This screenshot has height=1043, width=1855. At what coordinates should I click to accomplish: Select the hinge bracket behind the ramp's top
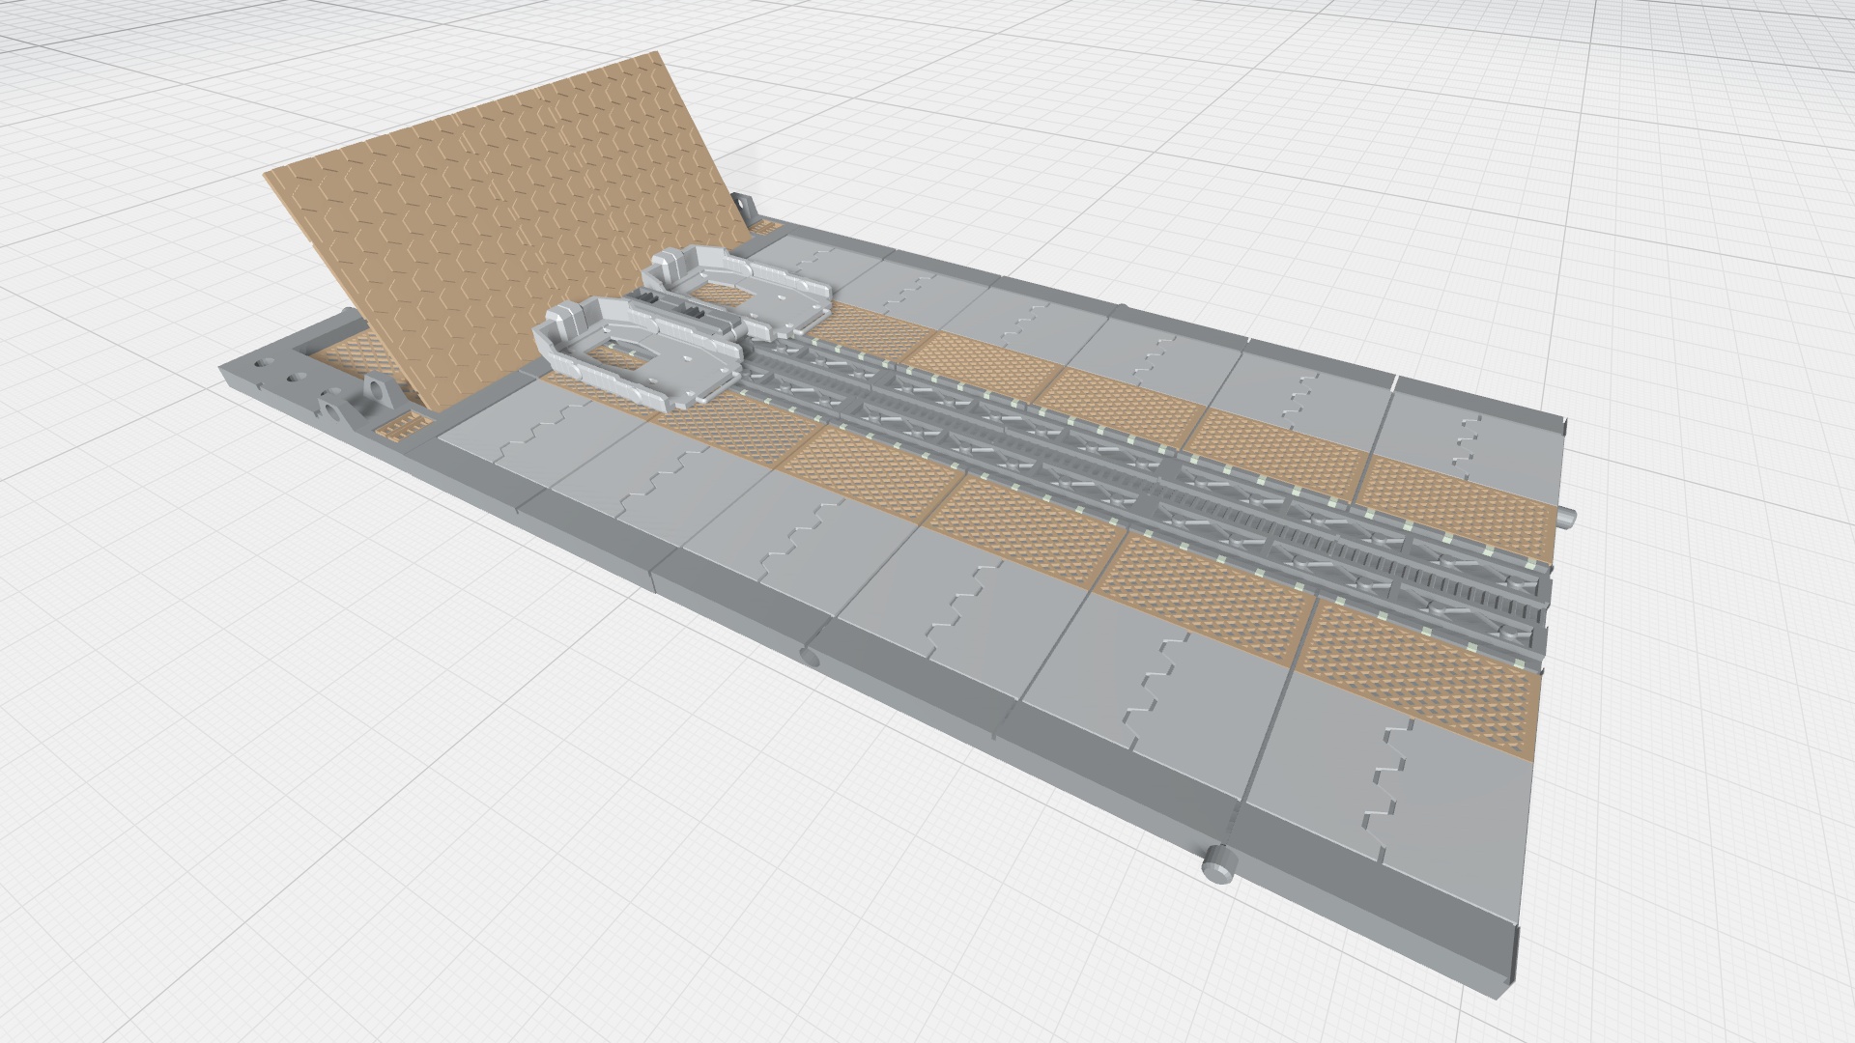tap(744, 208)
